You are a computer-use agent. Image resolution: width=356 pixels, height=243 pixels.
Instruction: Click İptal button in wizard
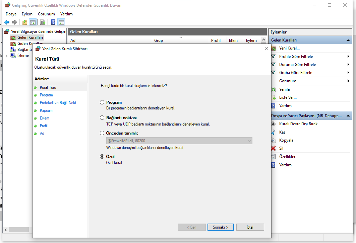pos(250,227)
